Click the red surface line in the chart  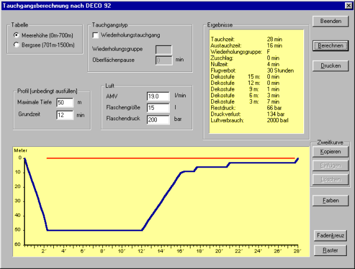pos(166,158)
